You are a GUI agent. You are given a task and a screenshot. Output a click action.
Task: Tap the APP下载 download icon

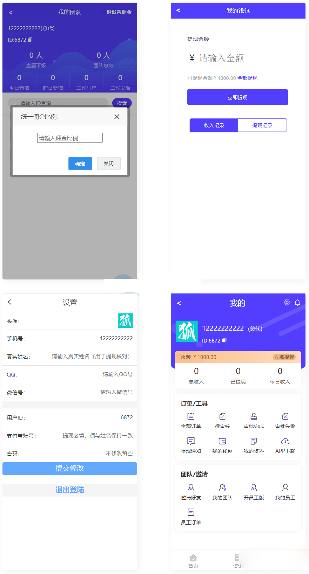[285, 441]
